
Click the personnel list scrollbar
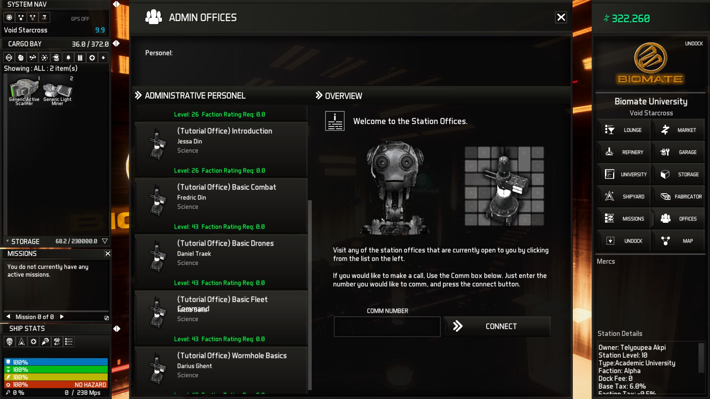[310, 295]
